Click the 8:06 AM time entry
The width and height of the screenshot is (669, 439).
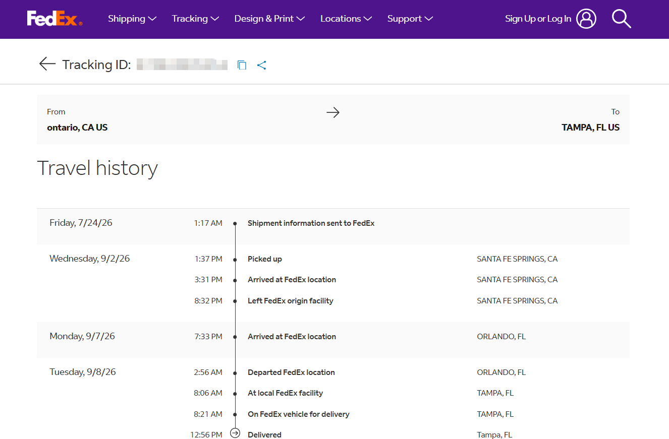[208, 393]
